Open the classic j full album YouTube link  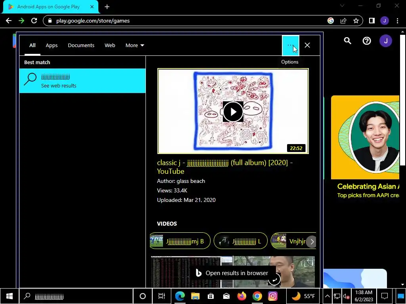225,167
